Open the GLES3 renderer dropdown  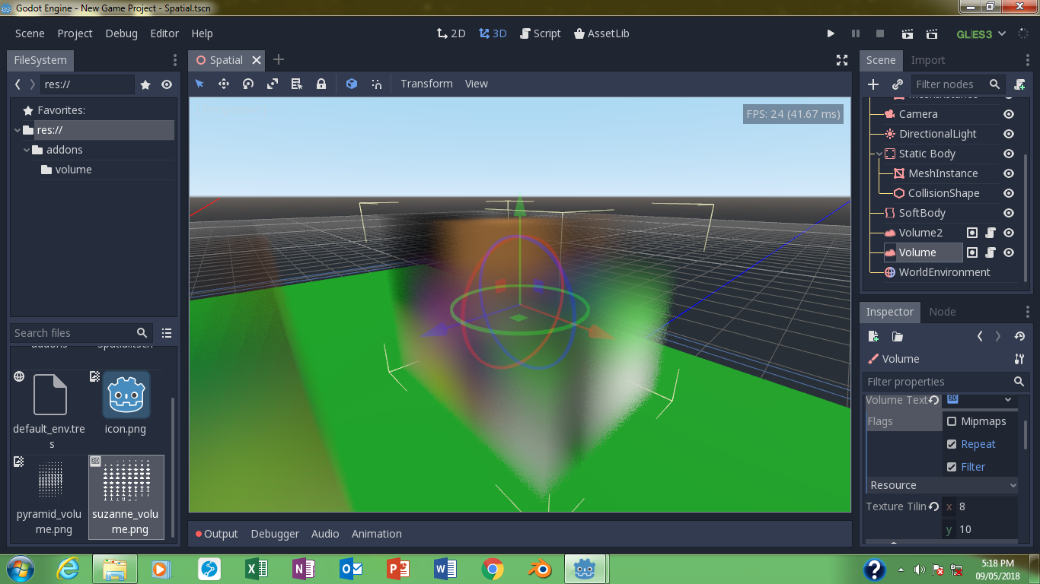[981, 33]
